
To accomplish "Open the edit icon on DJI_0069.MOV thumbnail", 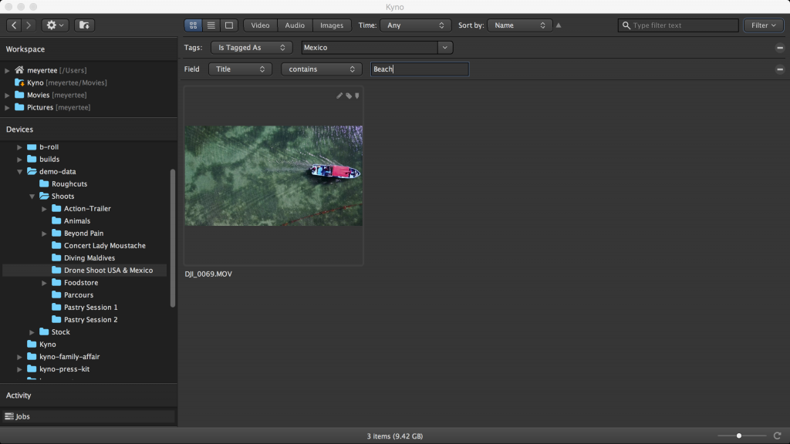I will (339, 96).
